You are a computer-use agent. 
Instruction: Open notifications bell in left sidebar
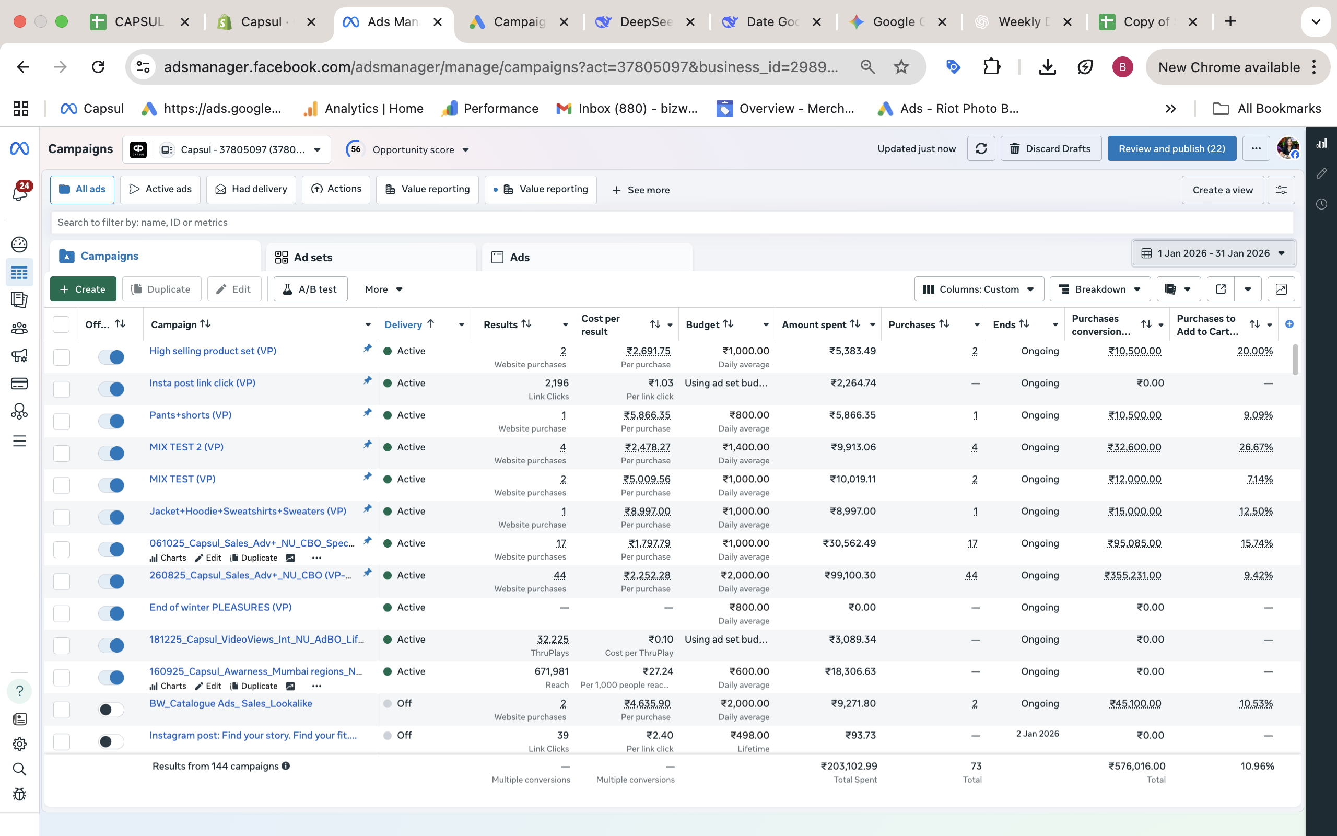point(20,191)
